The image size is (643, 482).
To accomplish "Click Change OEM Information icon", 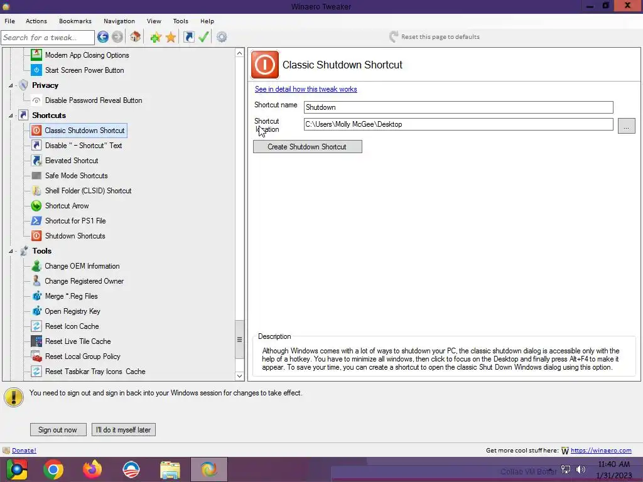I will click(36, 266).
